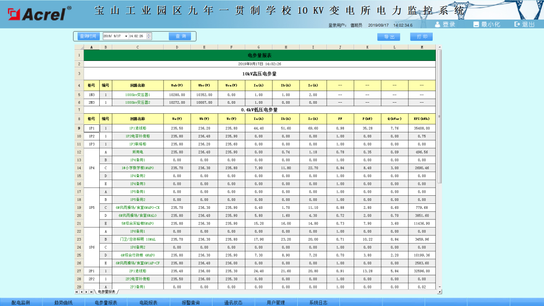Click the 1000kv变压器2 circuit name
This screenshot has height=306, width=544.
click(138, 103)
